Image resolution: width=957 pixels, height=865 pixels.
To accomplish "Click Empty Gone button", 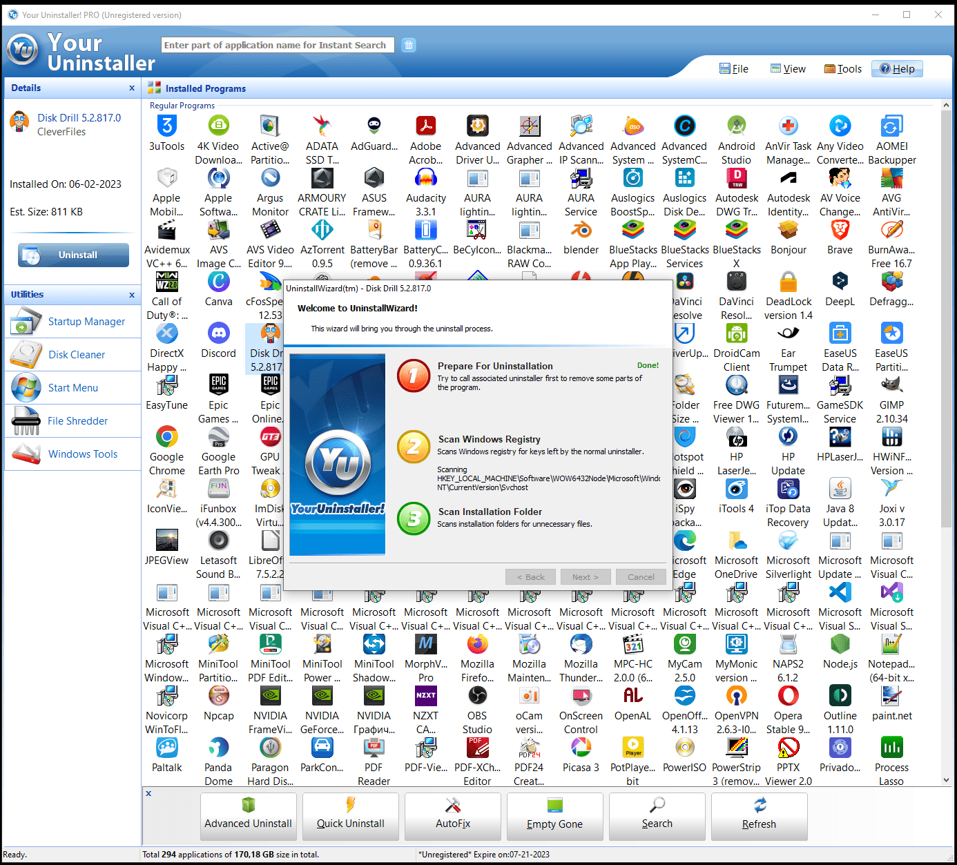I will [555, 817].
